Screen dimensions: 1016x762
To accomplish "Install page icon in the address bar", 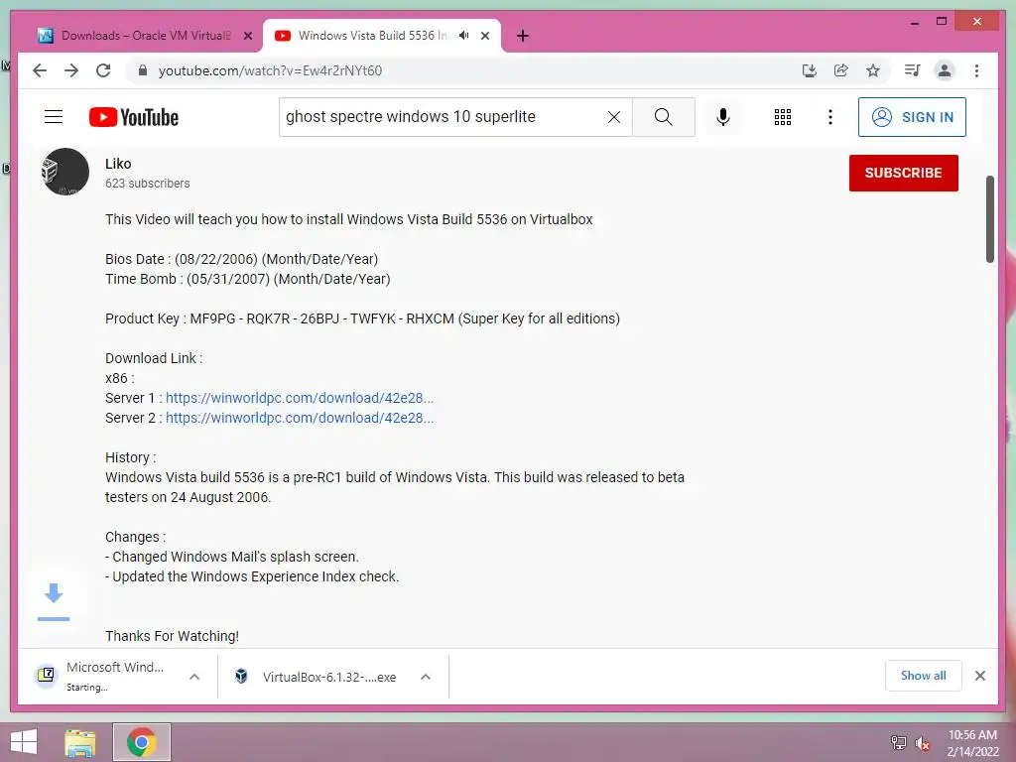I will pyautogui.click(x=810, y=70).
